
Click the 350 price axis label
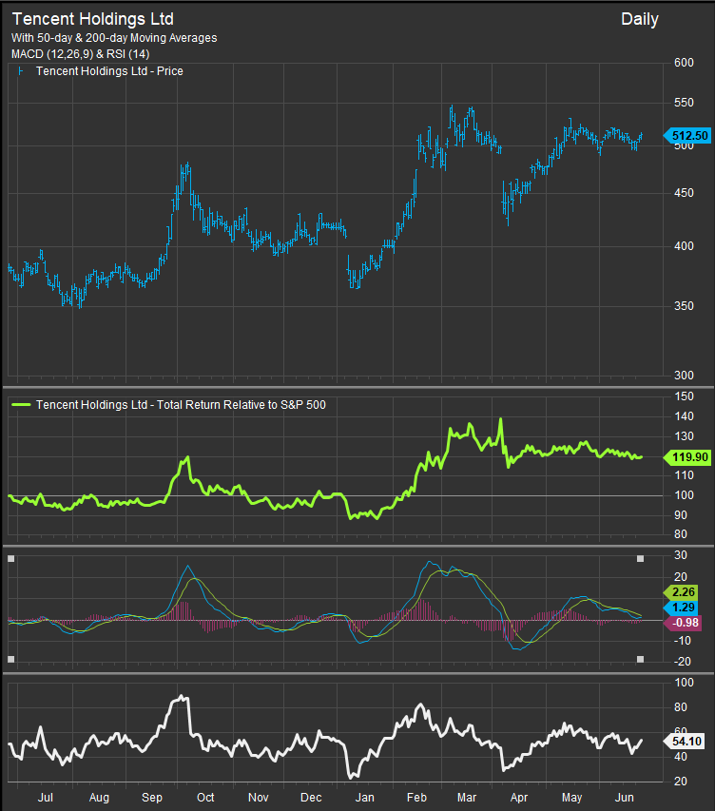click(x=684, y=306)
